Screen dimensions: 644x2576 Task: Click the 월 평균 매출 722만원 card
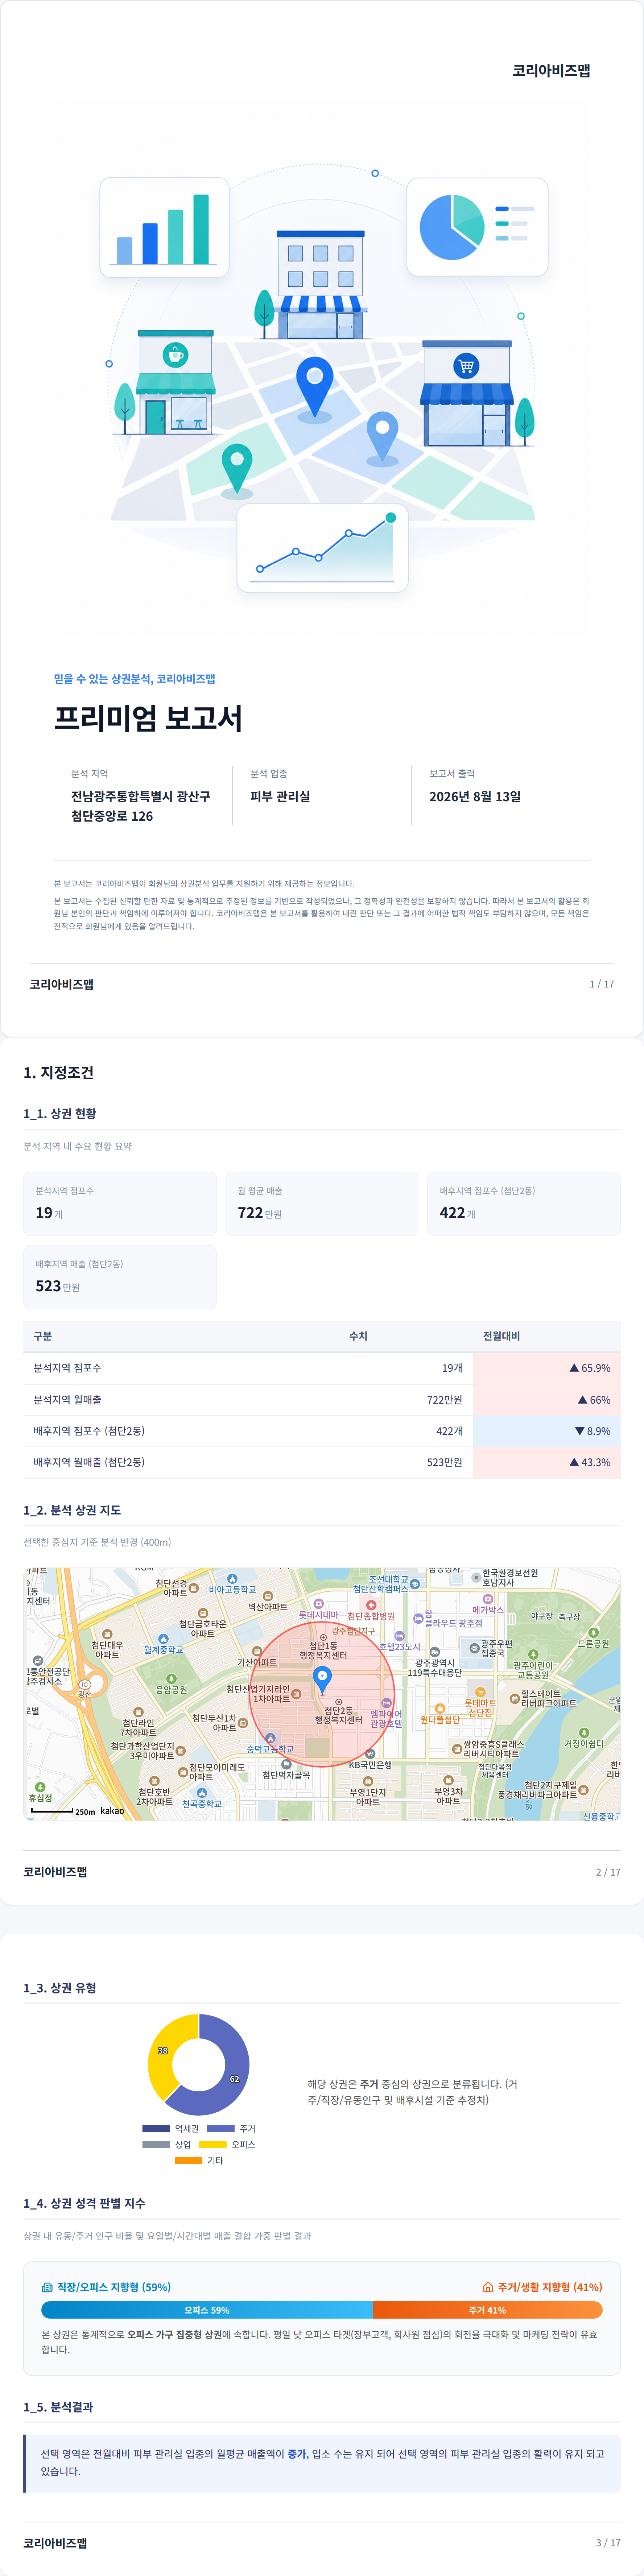coord(322,1203)
